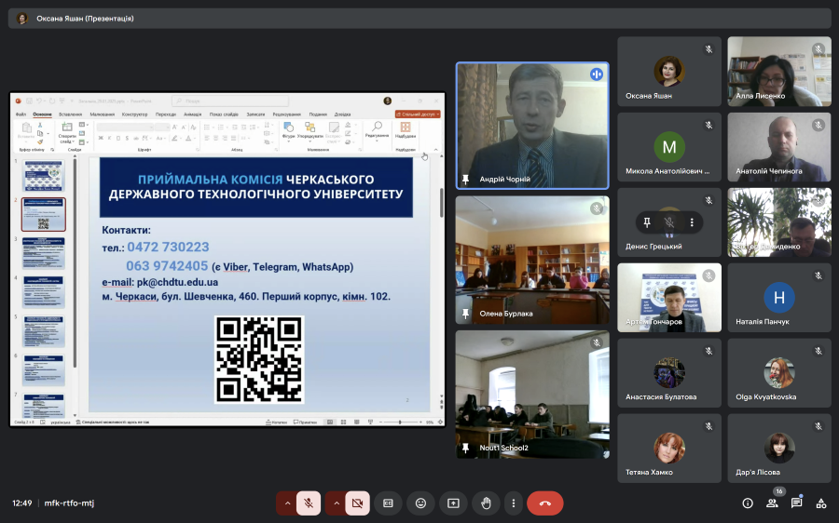Switch to the Показ слайдів tab
The width and height of the screenshot is (839, 523).
[x=224, y=114]
